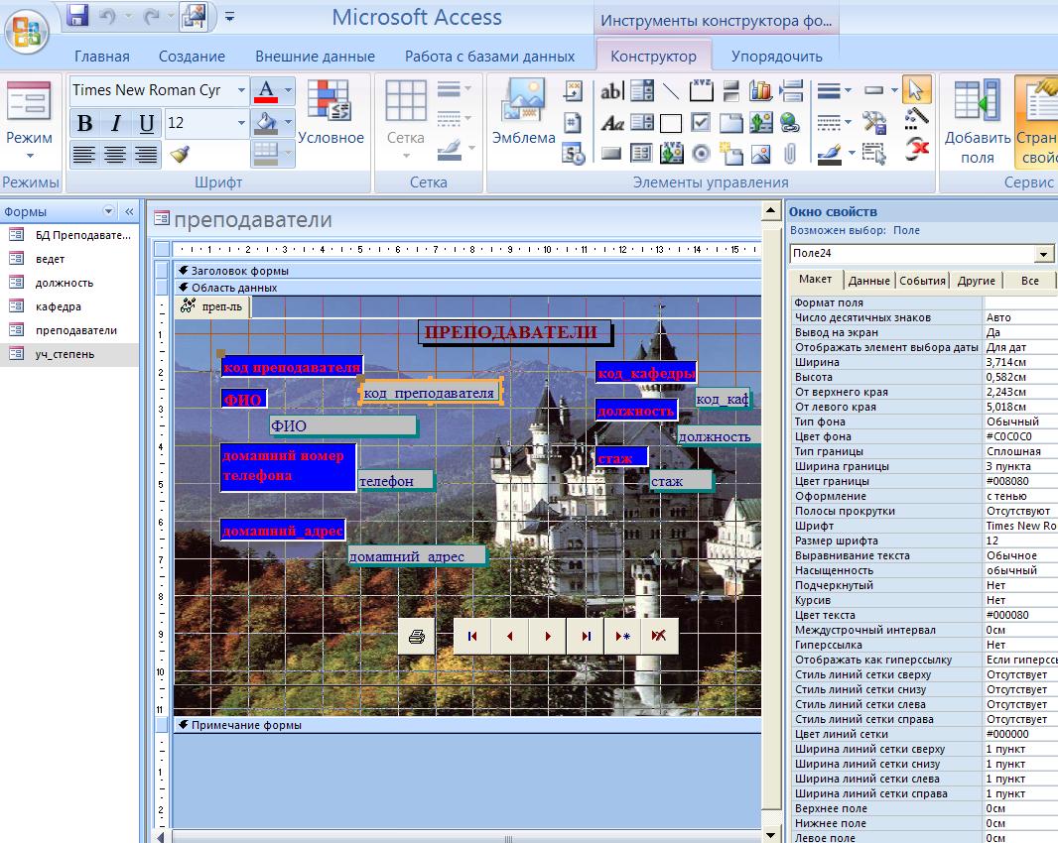
Task: Save with the Quick Access floppy icon
Action: pos(78,16)
